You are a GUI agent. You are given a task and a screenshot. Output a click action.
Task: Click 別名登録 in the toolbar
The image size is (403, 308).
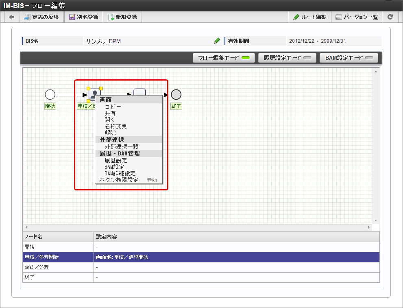pyautogui.click(x=84, y=17)
